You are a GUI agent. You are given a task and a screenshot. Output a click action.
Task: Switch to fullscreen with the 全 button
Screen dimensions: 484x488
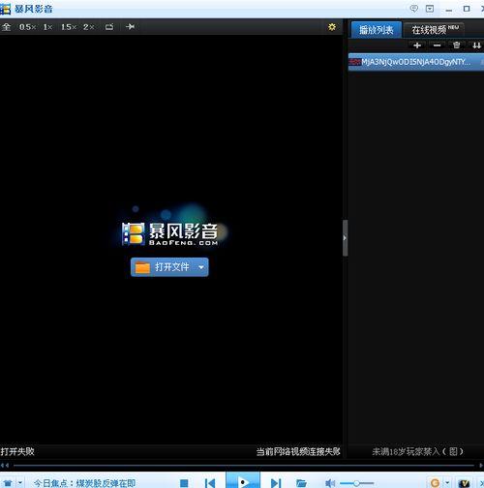pos(6,27)
